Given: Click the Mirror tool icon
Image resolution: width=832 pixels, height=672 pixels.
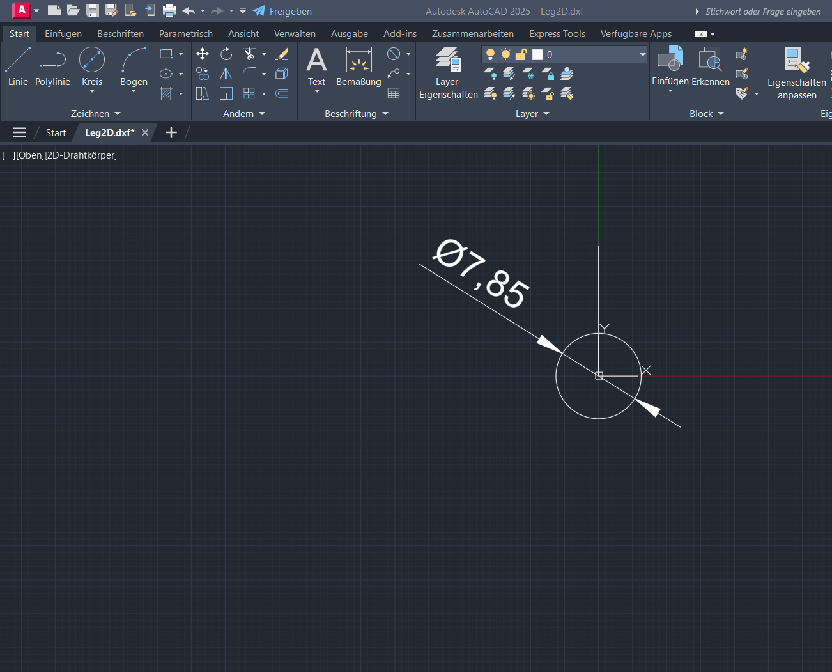Looking at the screenshot, I should [226, 74].
